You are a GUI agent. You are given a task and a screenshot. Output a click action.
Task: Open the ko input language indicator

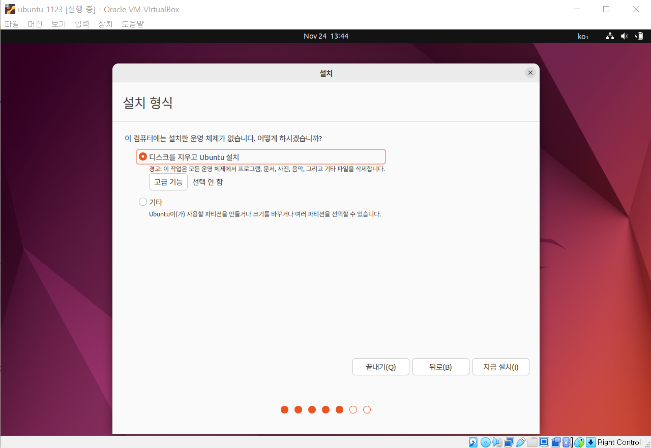(583, 37)
